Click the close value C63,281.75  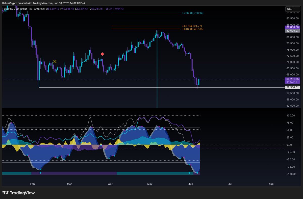coord(96,9)
